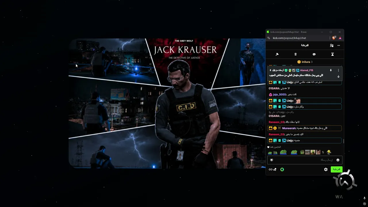
Task: Click the trash can clear chat icon
Action: pos(296,54)
